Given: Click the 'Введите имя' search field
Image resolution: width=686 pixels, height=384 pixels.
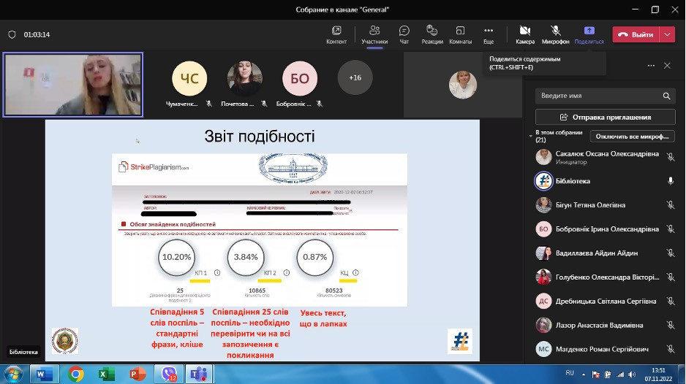Looking at the screenshot, I should 598,96.
